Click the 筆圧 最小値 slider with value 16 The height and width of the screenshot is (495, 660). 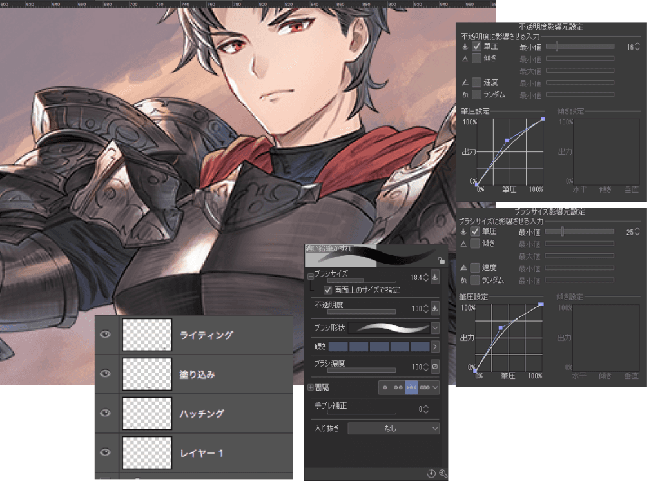tap(580, 46)
